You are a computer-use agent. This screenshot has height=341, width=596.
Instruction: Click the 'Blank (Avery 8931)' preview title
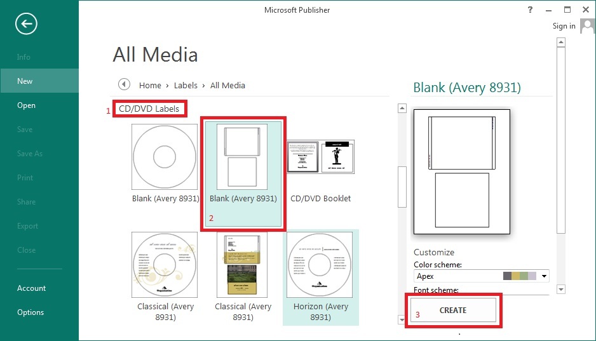pyautogui.click(x=467, y=88)
